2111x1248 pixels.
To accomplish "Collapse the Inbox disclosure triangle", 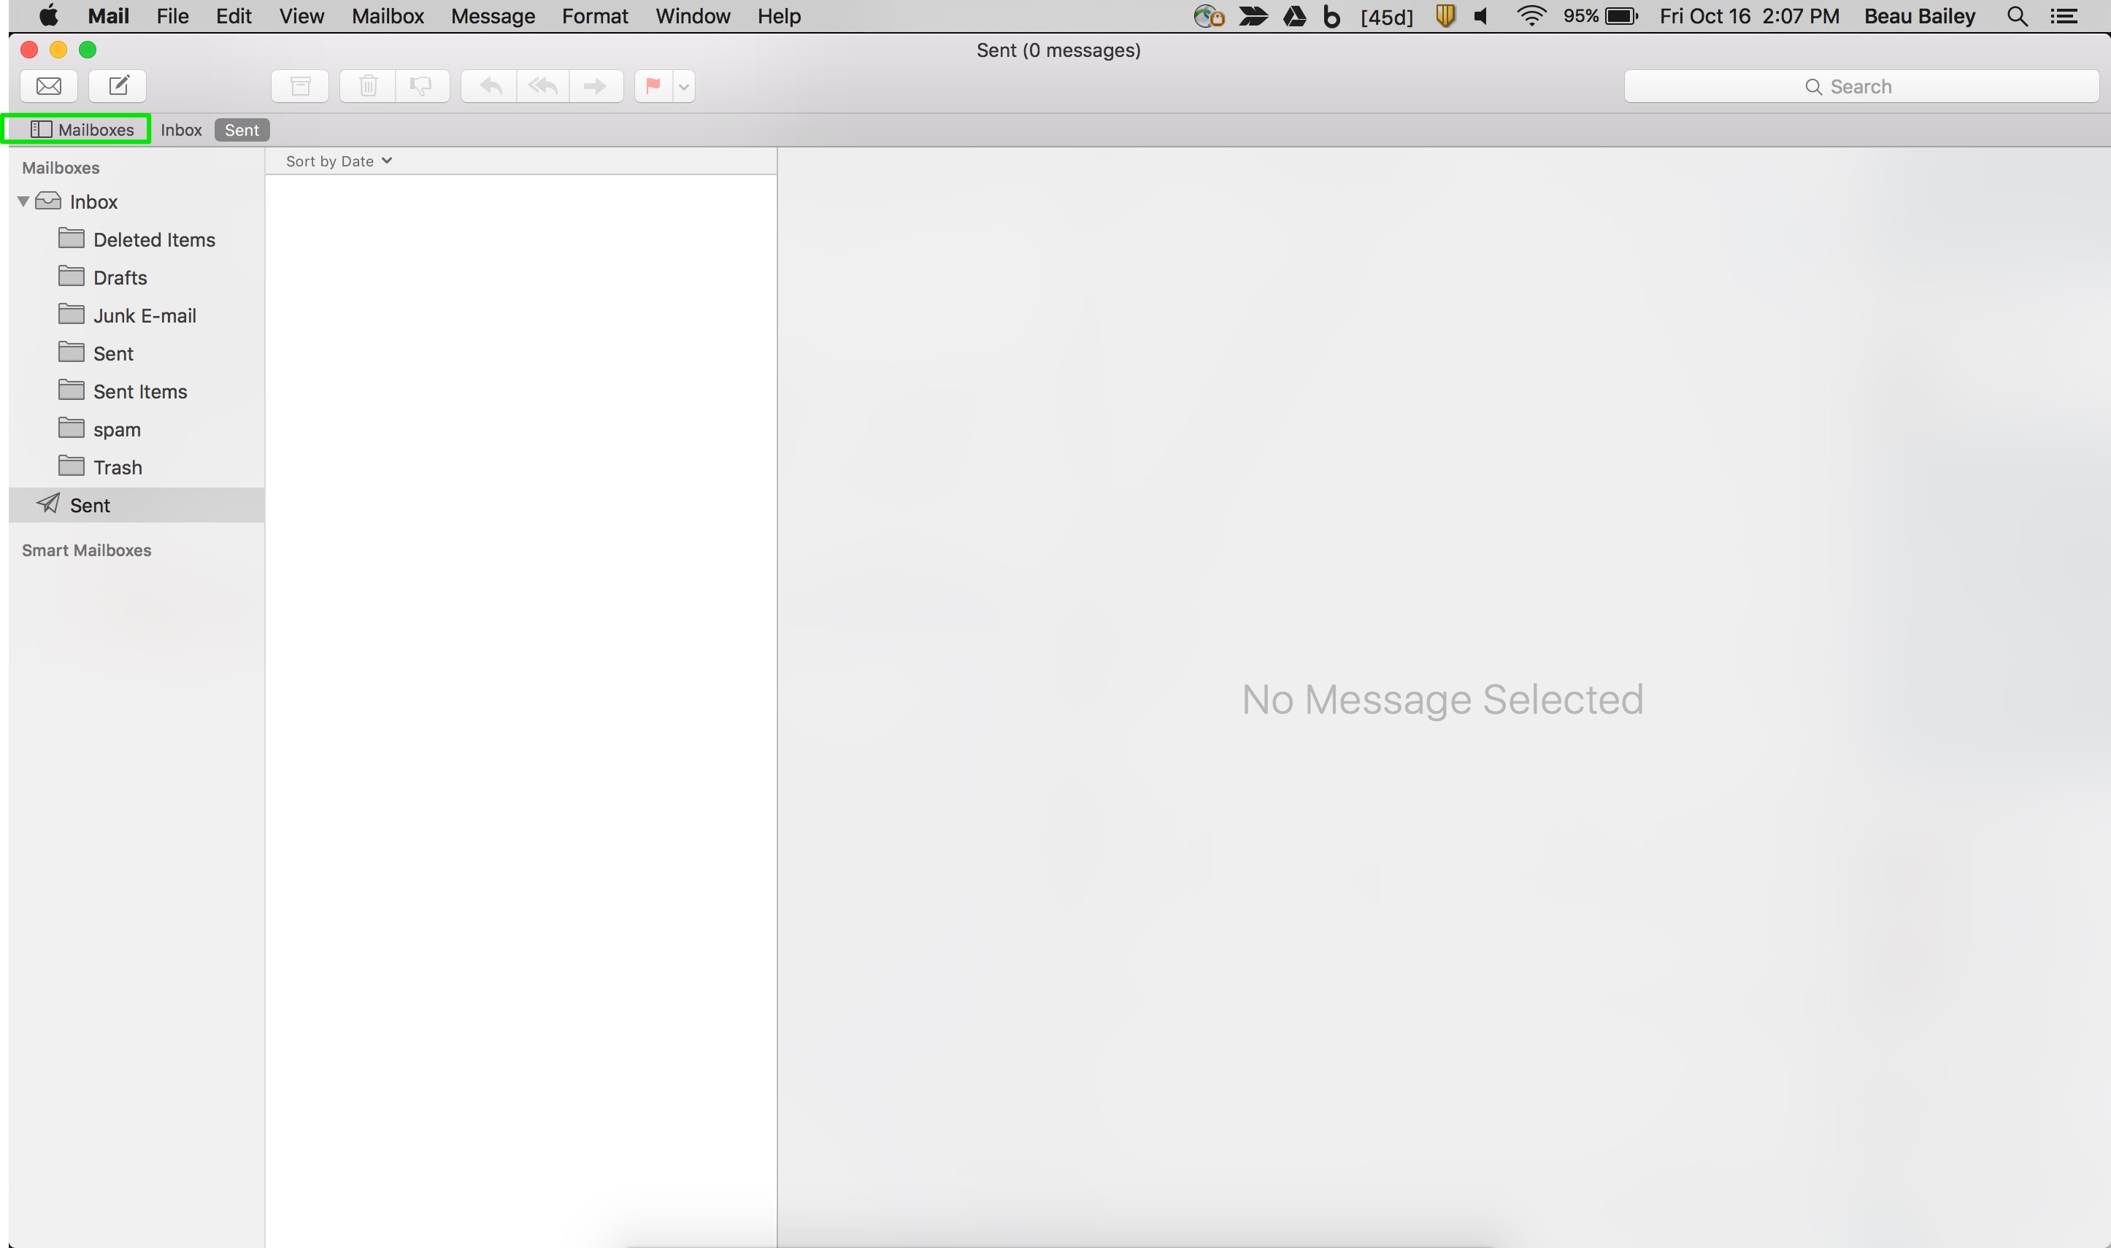I will (23, 202).
